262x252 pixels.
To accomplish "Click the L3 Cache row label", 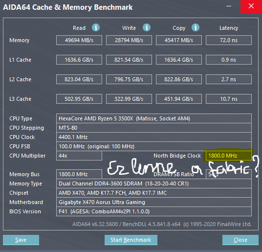I will pyautogui.click(x=20, y=99).
